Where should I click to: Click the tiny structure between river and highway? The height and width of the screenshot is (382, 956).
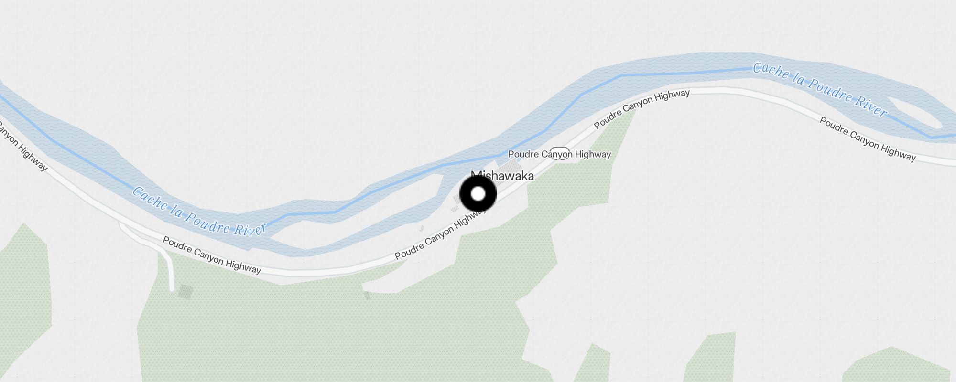422,229
